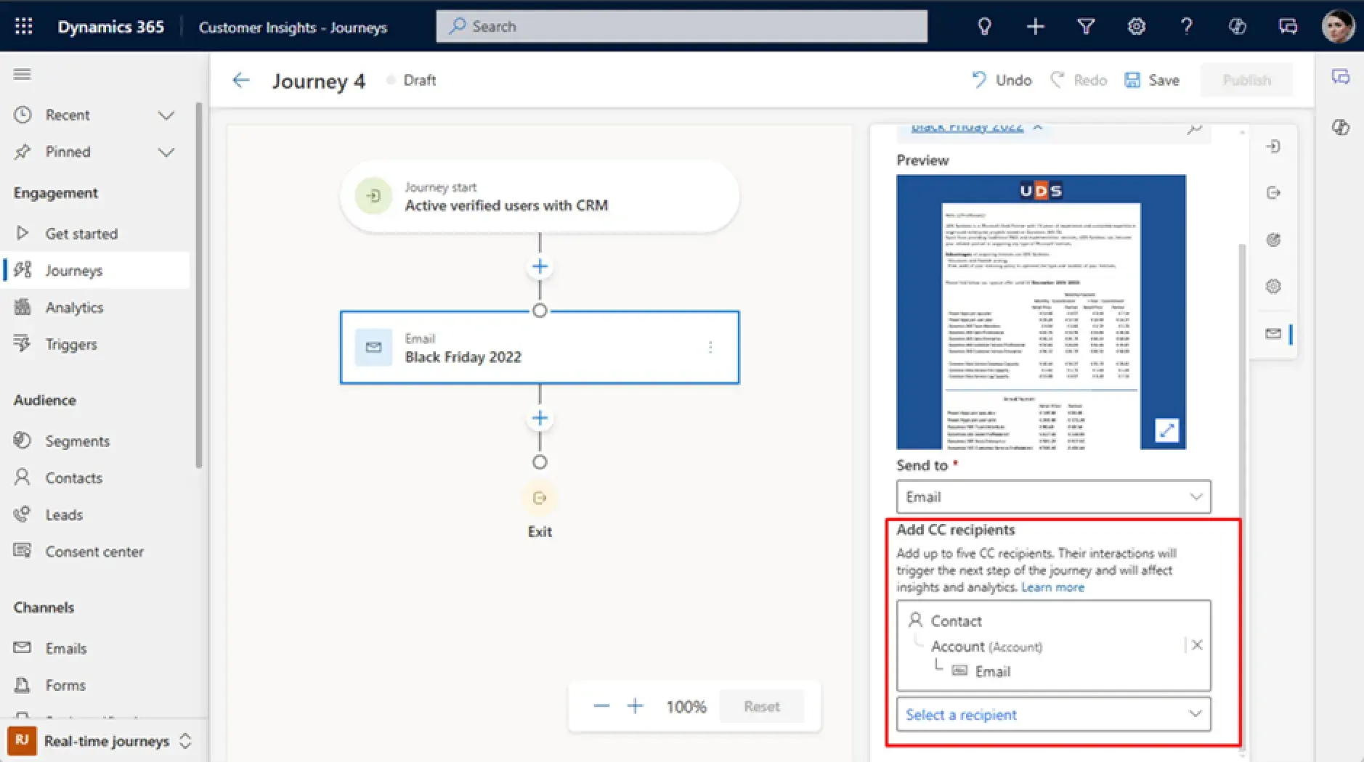Click the Journey 4 title
The height and width of the screenshot is (762, 1364).
tap(319, 81)
